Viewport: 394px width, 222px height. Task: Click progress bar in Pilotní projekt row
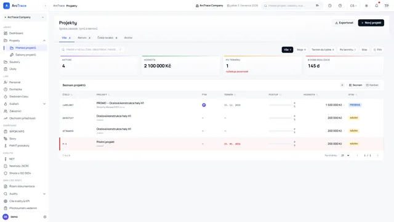pos(281,144)
